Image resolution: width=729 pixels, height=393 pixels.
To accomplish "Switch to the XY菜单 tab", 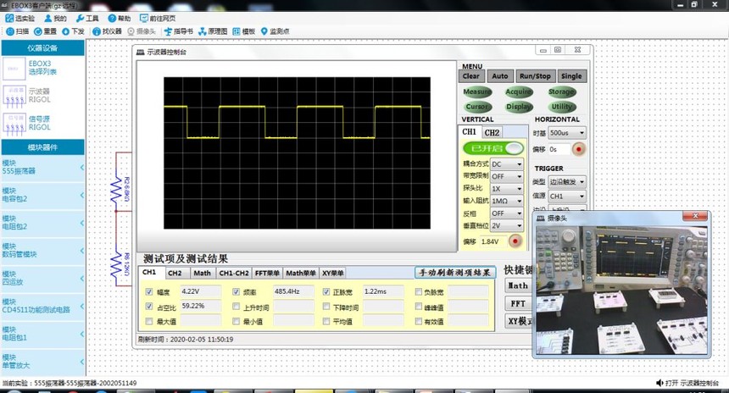I will [333, 273].
